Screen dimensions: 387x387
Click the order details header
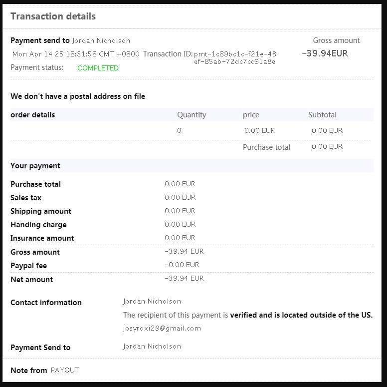click(33, 115)
